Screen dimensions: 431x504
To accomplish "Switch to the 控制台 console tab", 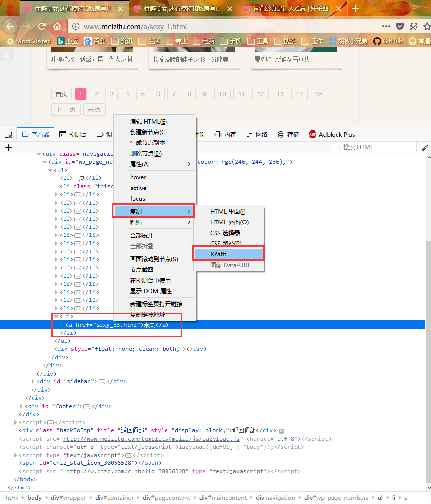I will (73, 134).
